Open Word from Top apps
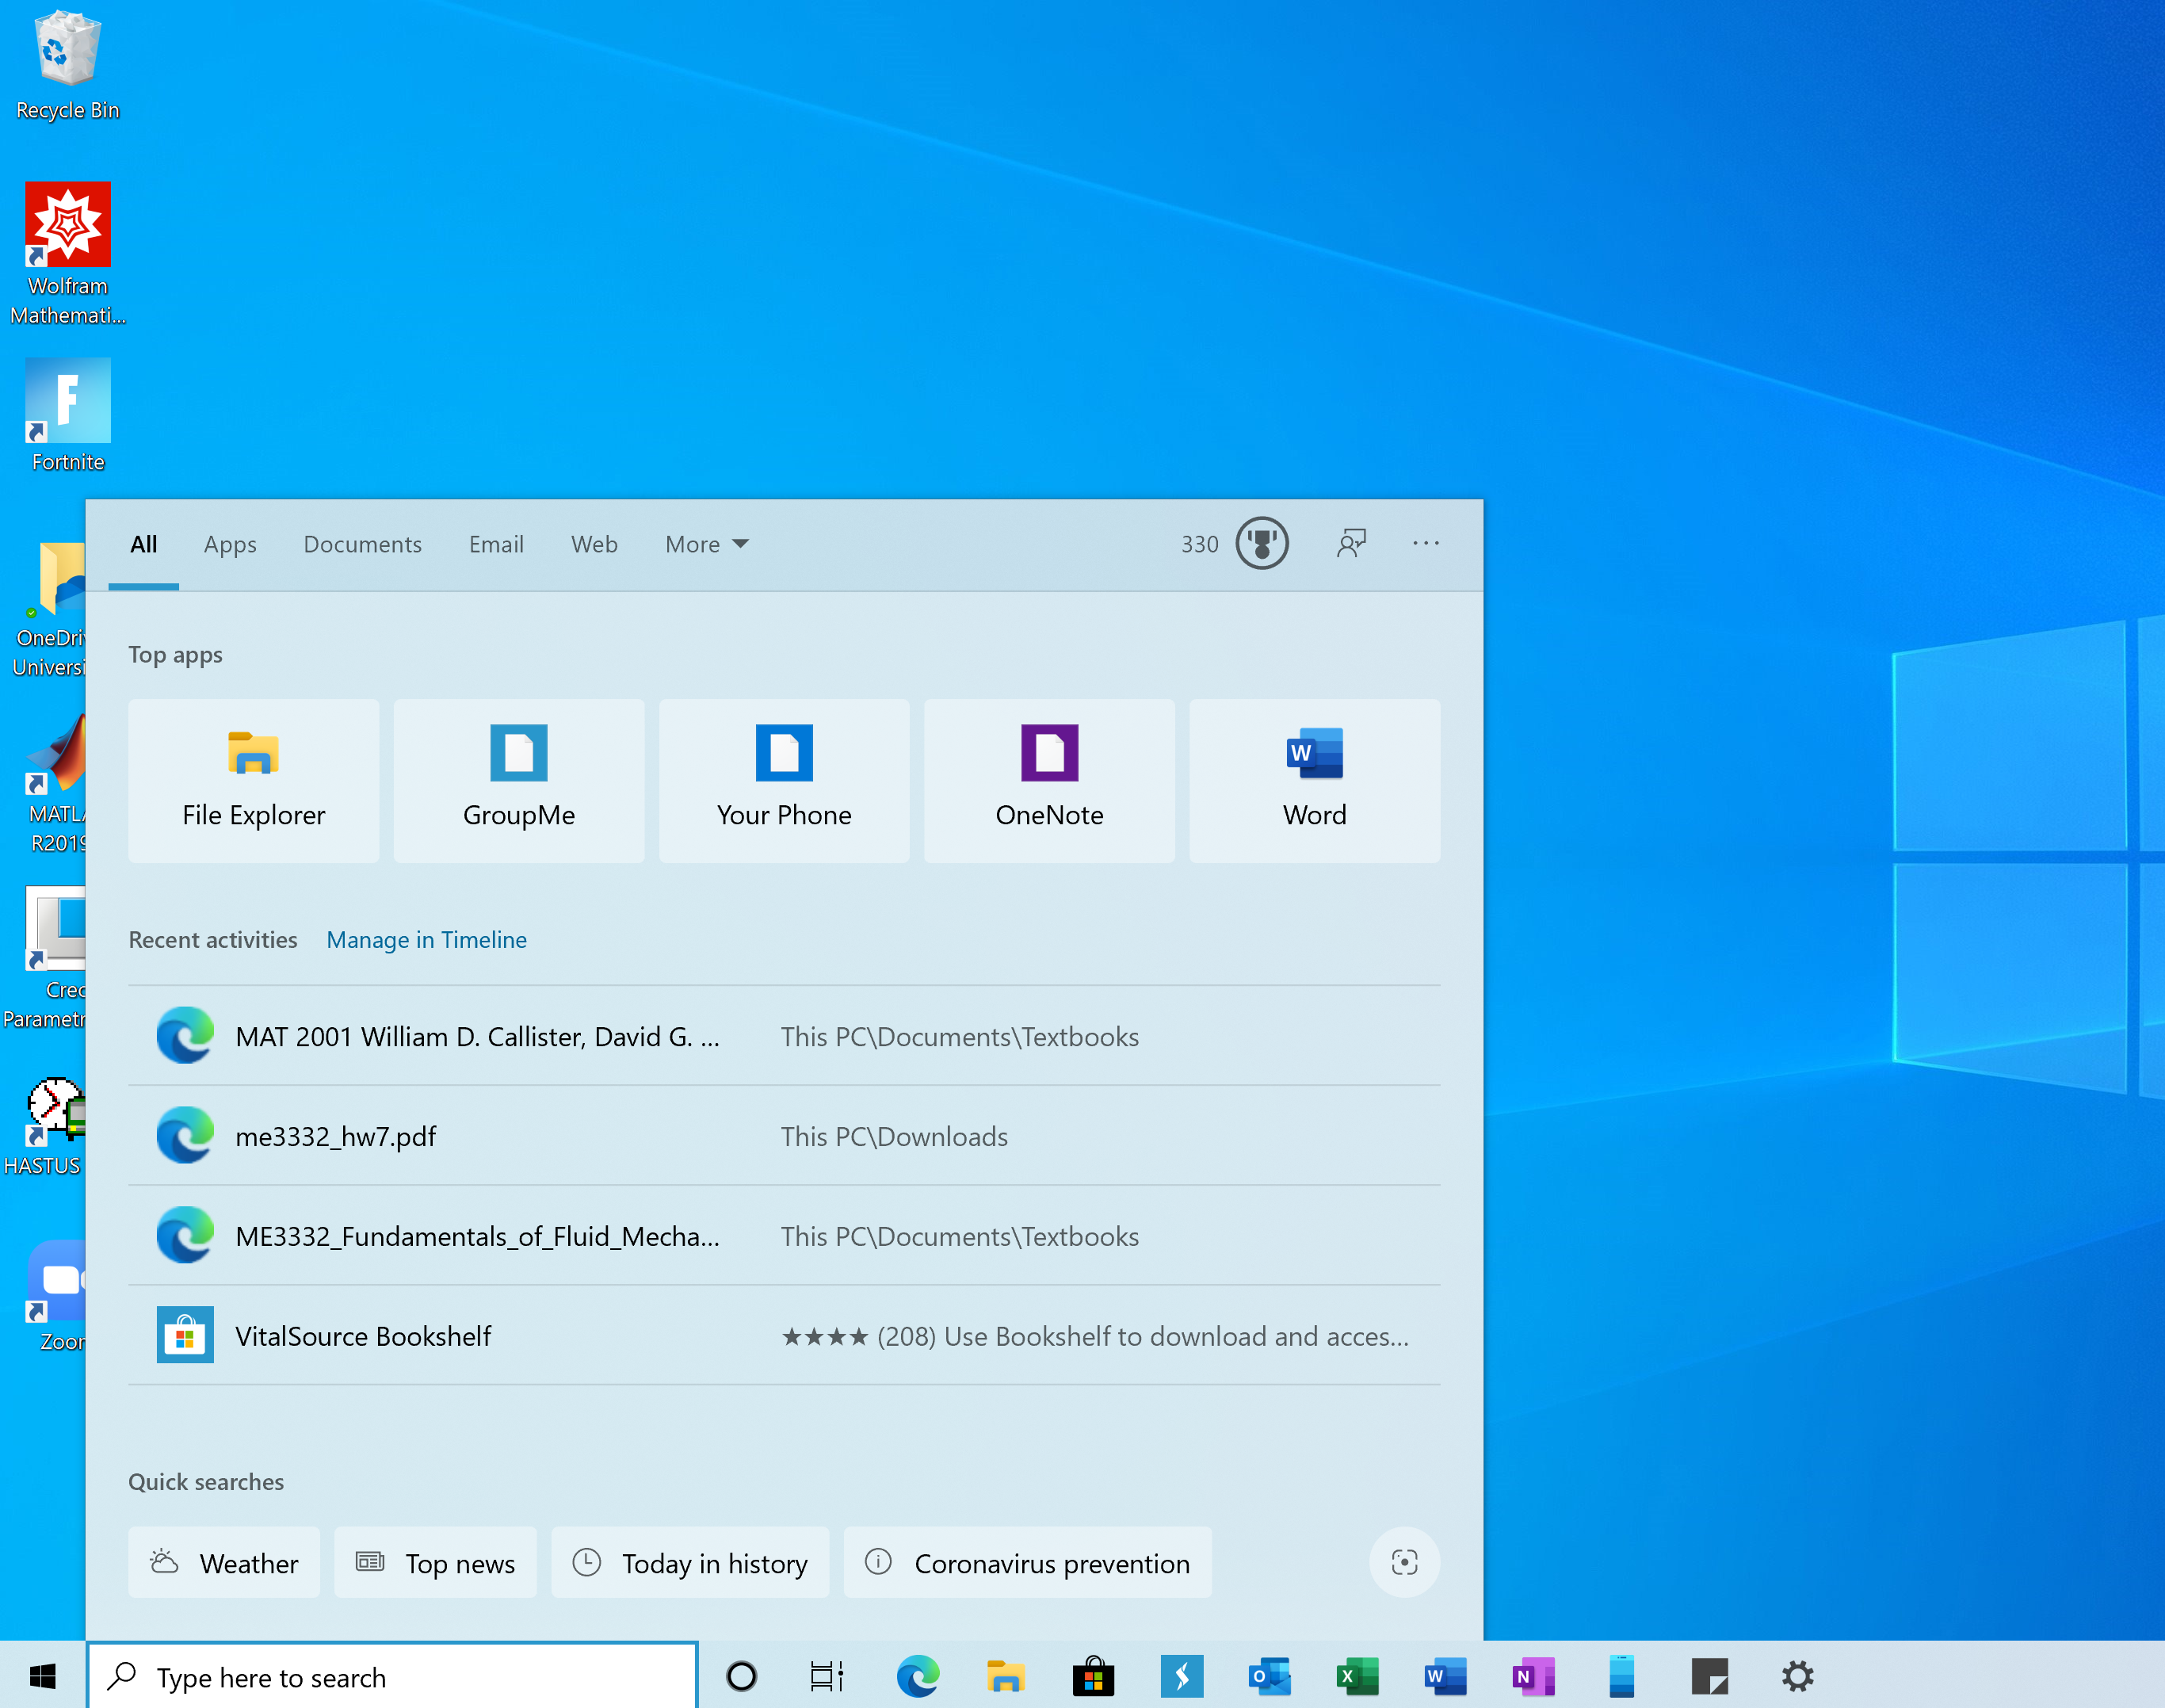The height and width of the screenshot is (1708, 2165). pos(1315,781)
